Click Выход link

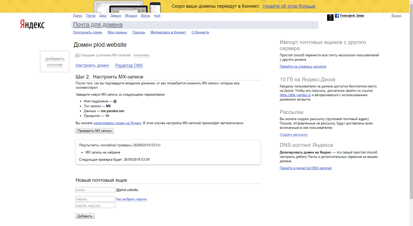[396, 16]
